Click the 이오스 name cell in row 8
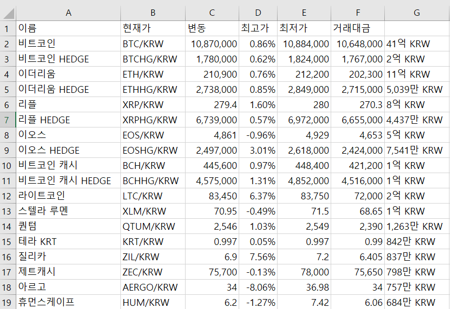 (x=68, y=135)
